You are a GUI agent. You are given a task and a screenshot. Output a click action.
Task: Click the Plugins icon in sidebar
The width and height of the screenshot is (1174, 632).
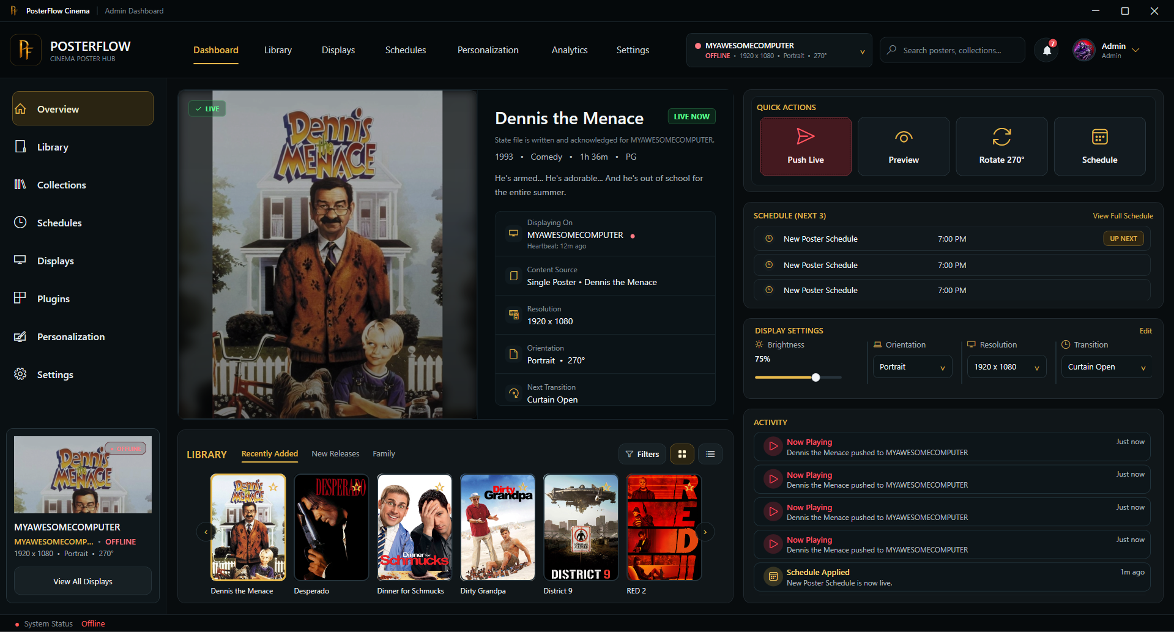point(20,298)
